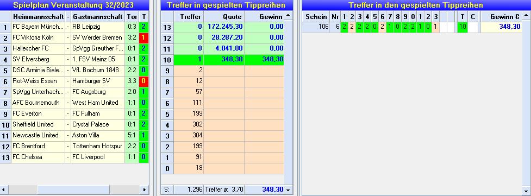The image size is (531, 196).
Task: Select the Hallescher FC cell
Action: coord(38,49)
